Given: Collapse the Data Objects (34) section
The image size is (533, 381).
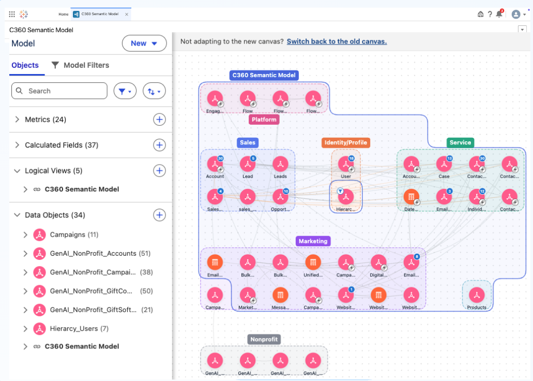Looking at the screenshot, I should pos(17,215).
